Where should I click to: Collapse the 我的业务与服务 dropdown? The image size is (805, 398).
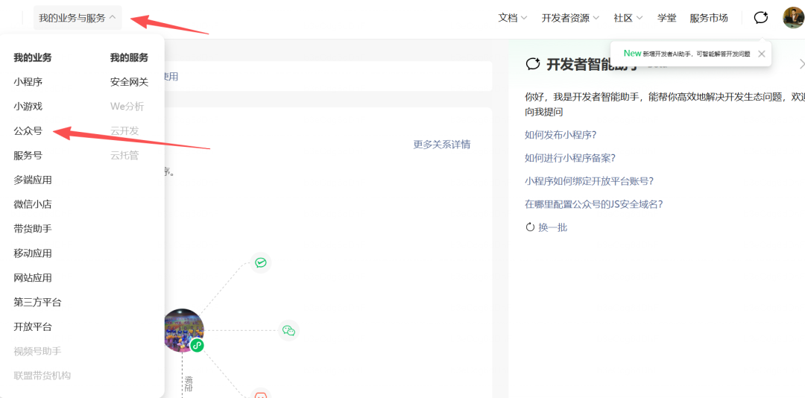(78, 18)
